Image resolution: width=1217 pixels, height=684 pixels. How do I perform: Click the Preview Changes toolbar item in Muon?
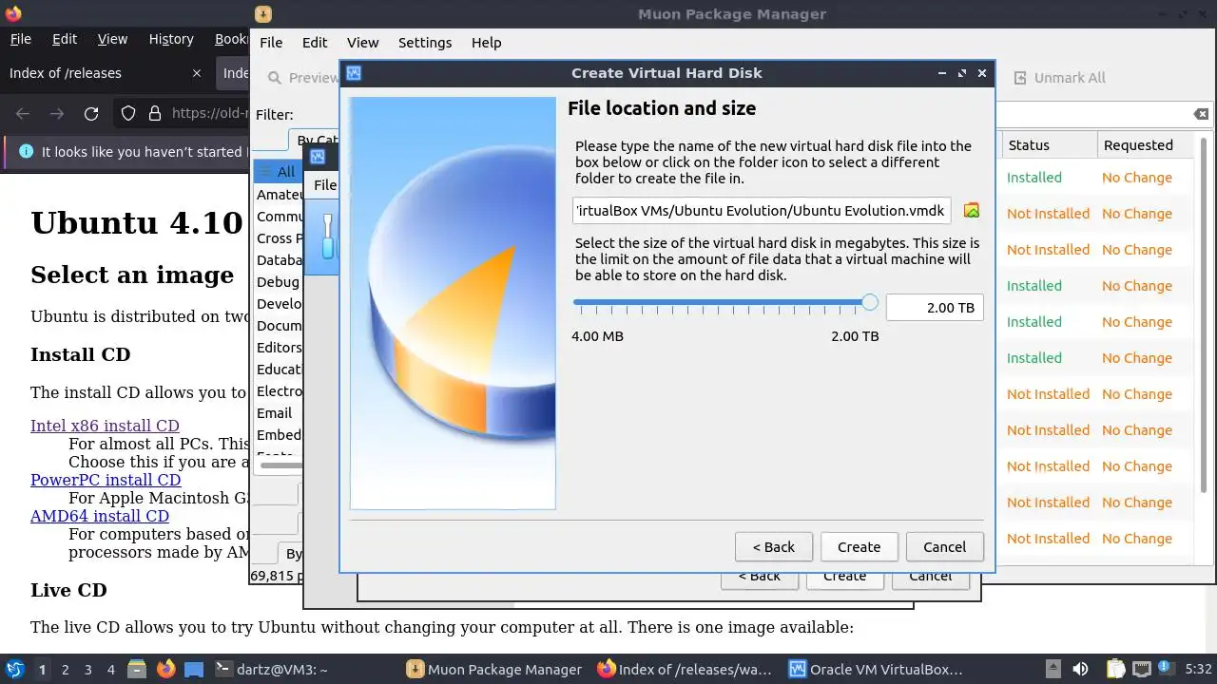(x=303, y=78)
